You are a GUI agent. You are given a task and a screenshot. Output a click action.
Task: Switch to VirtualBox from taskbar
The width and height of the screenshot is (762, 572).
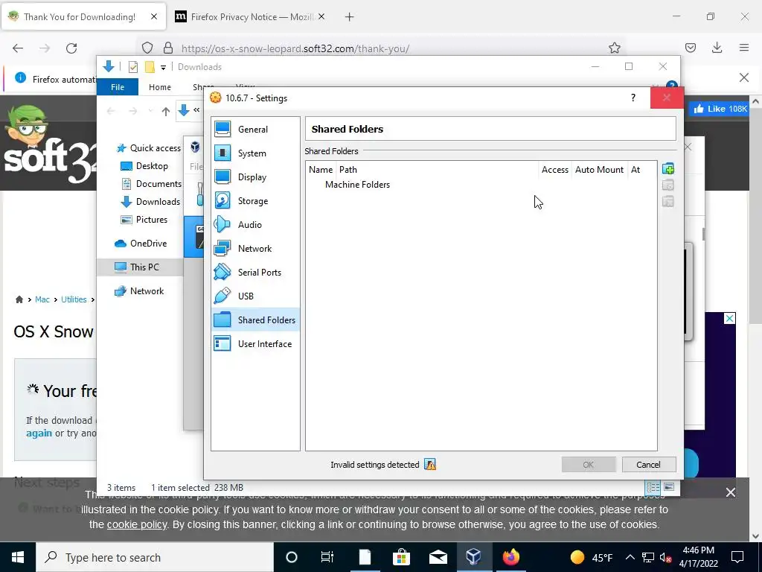pos(473,557)
